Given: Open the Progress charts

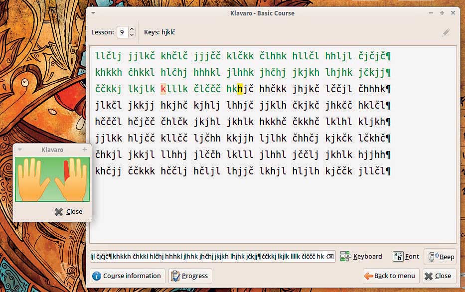Looking at the screenshot, I should 190,276.
